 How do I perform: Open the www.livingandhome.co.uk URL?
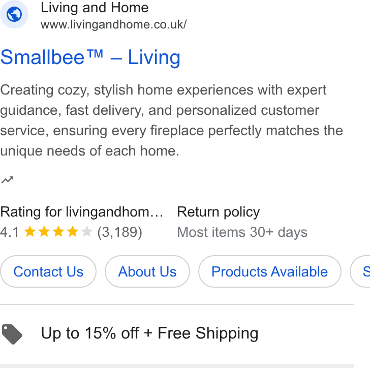[113, 24]
